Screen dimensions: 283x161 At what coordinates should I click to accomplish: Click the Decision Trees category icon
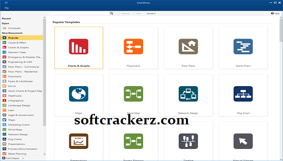coord(4,52)
